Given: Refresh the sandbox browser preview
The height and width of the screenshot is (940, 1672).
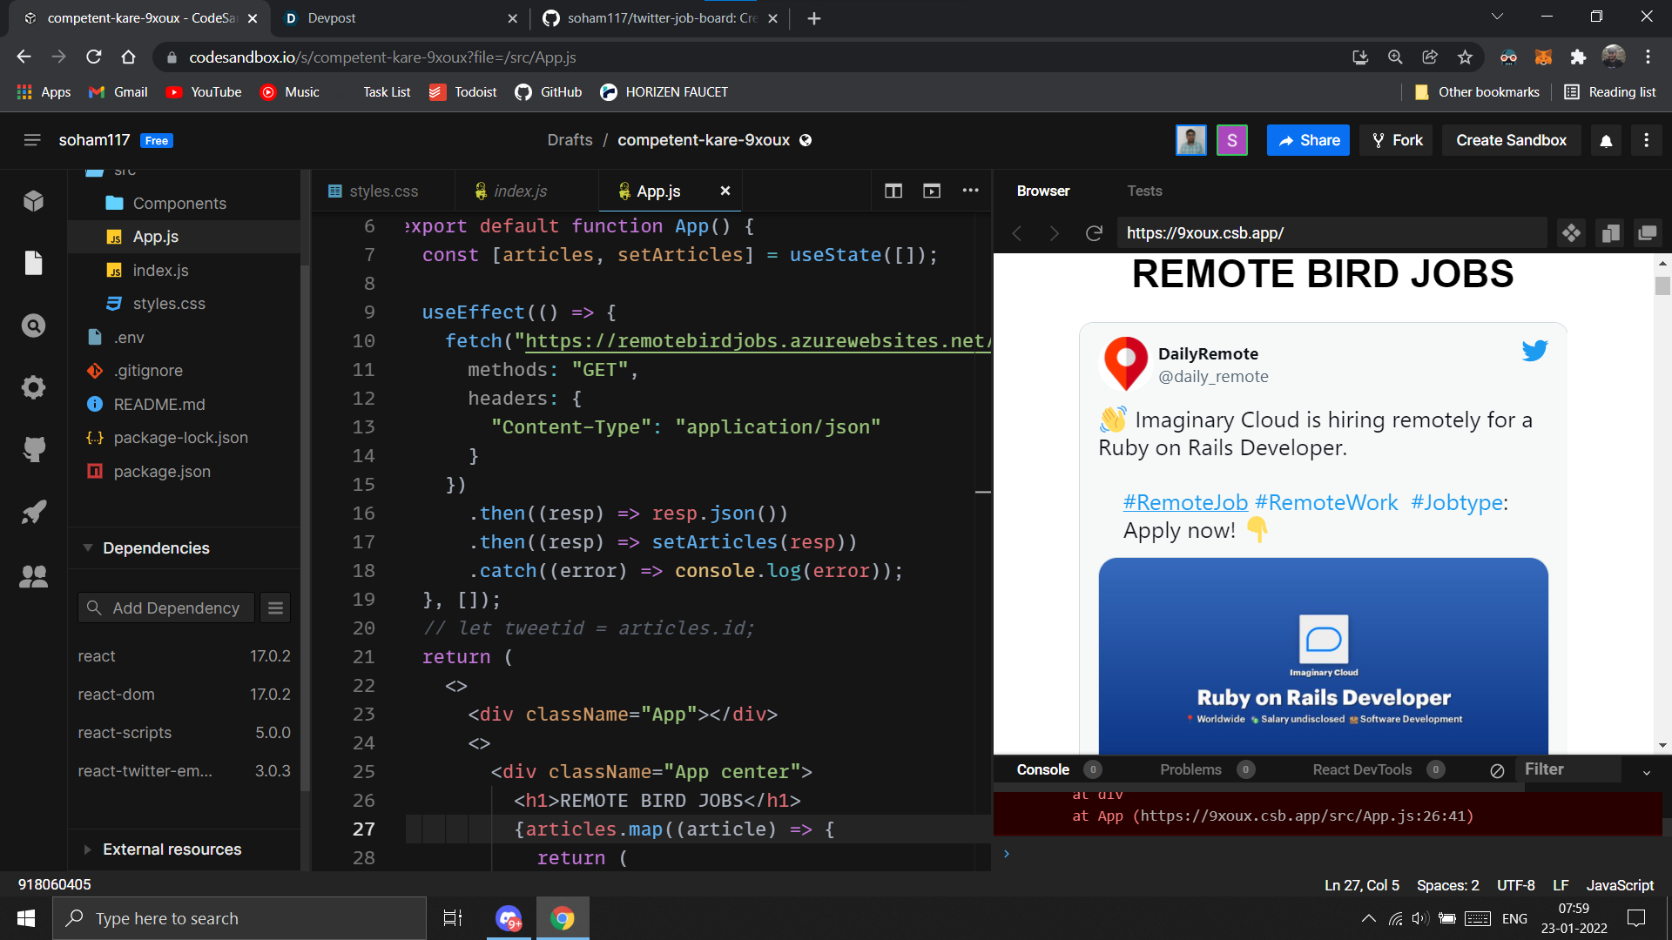Looking at the screenshot, I should pyautogui.click(x=1094, y=233).
